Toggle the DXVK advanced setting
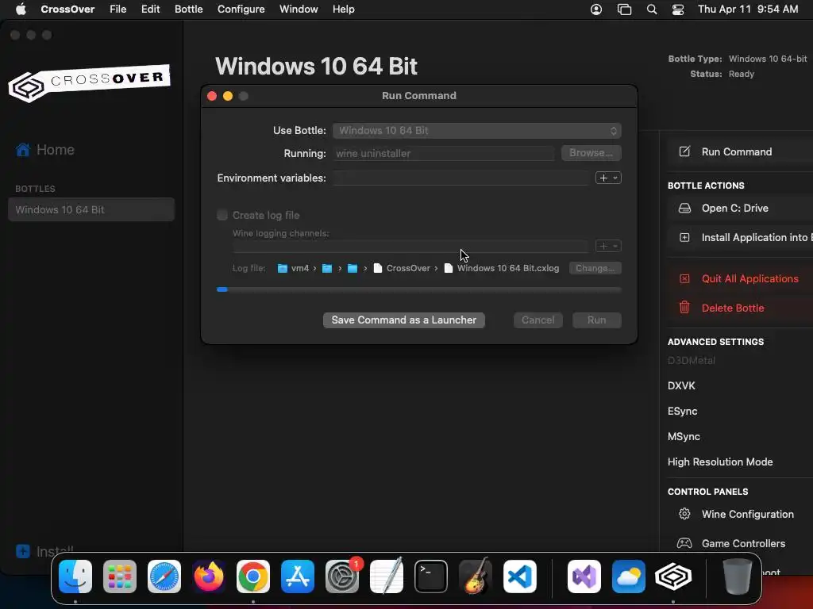 (681, 386)
